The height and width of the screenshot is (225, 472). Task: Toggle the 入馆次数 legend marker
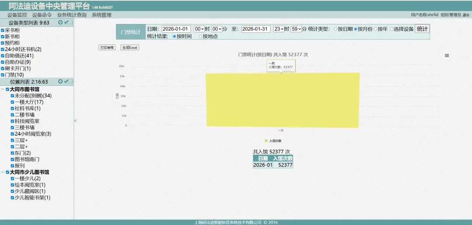[266, 140]
